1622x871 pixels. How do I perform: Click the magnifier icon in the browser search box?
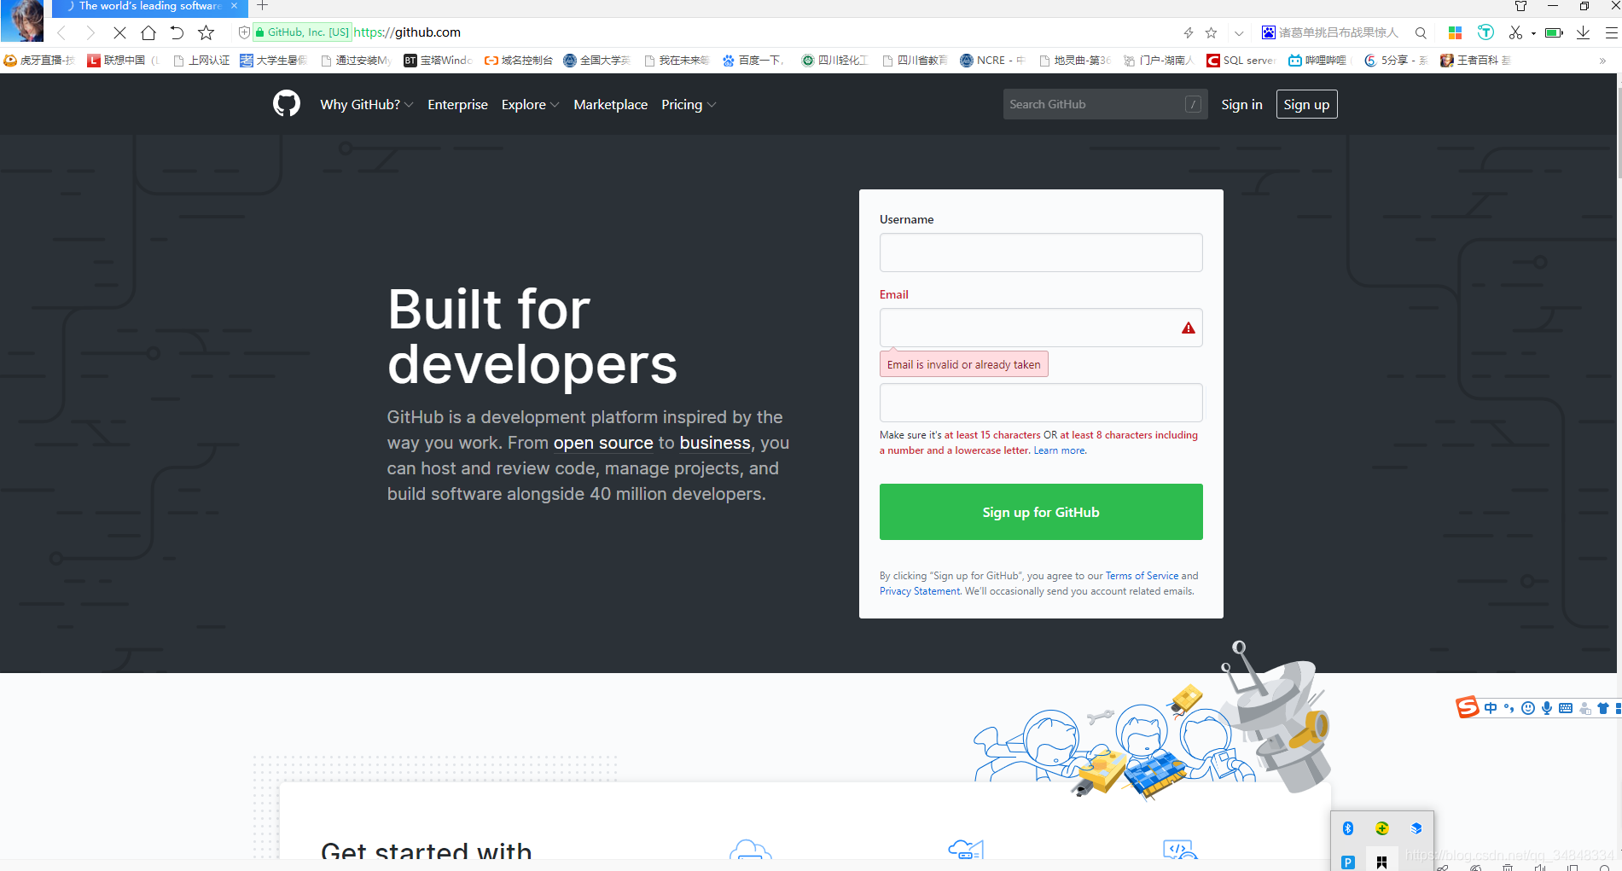(1421, 32)
